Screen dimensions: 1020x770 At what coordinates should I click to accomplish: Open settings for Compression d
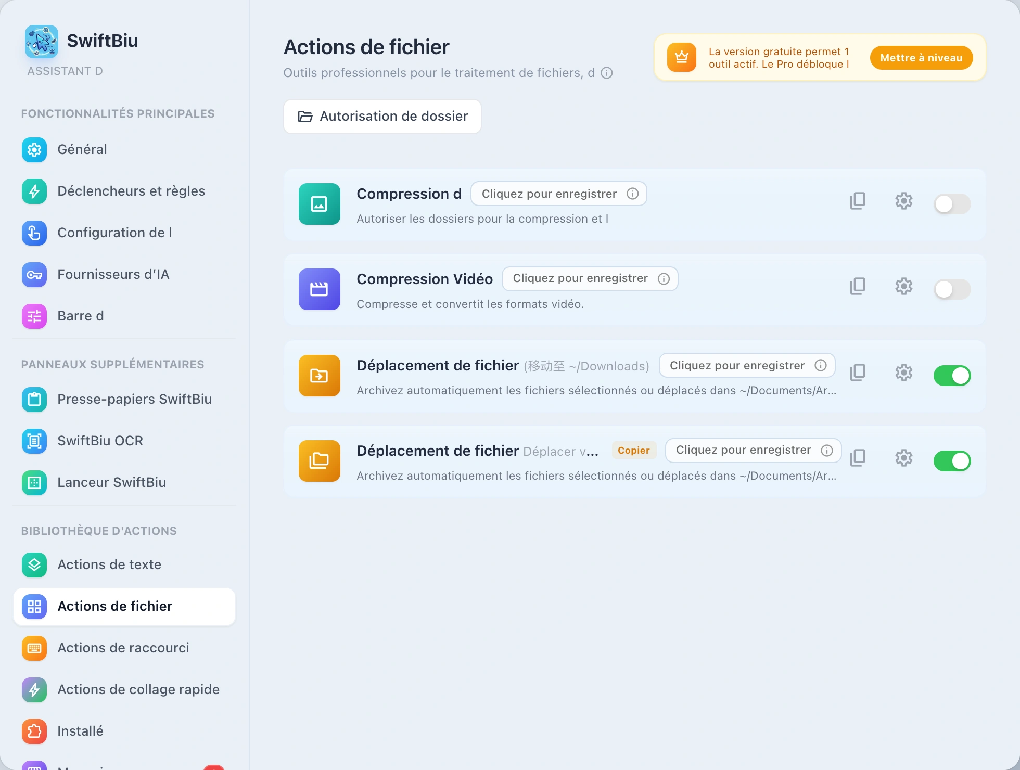904,201
